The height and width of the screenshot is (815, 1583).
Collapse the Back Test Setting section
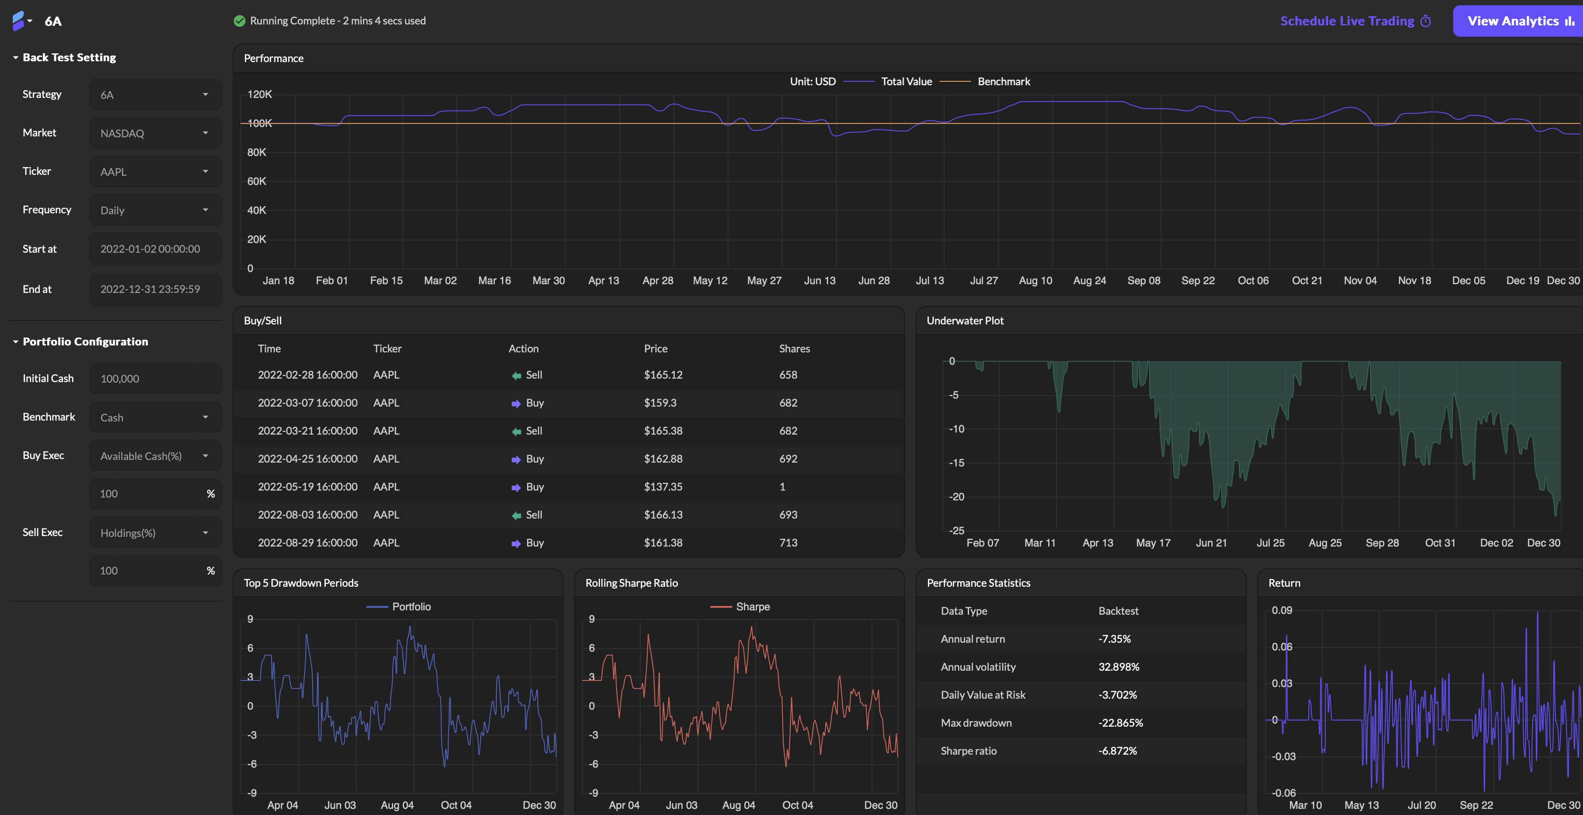tap(16, 57)
